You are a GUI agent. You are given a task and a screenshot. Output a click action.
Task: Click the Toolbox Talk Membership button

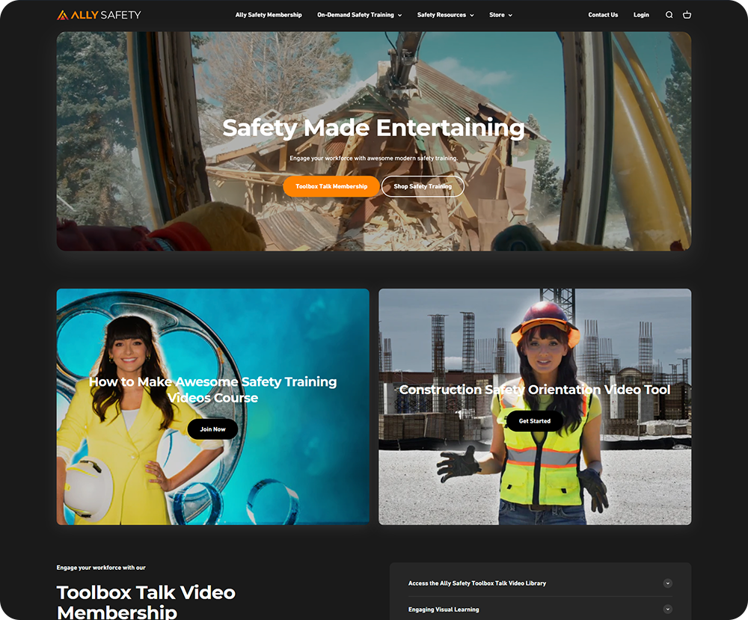tap(331, 186)
